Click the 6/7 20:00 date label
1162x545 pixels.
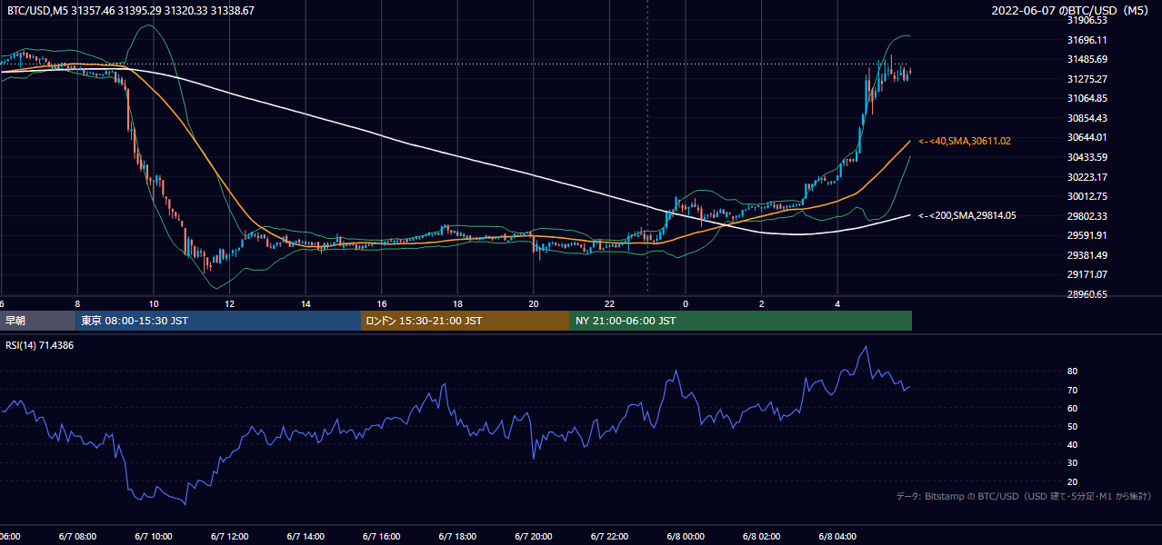tap(534, 536)
